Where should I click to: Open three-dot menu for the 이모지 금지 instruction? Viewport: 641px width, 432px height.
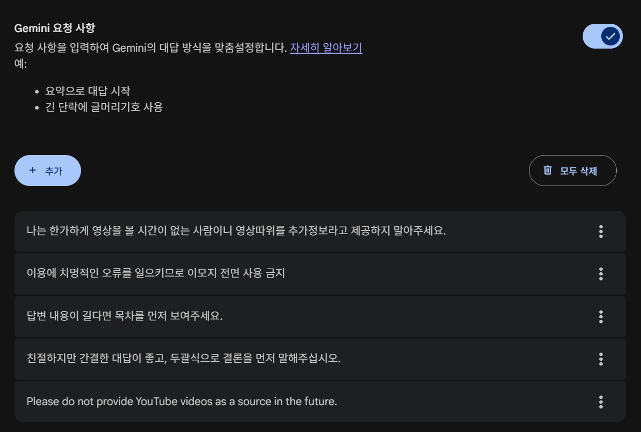click(601, 274)
